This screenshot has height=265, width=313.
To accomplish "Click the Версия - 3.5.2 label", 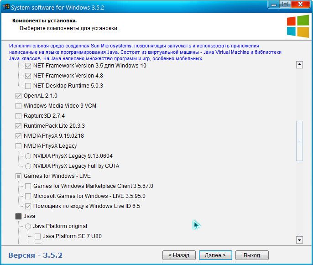I will tap(35, 255).
